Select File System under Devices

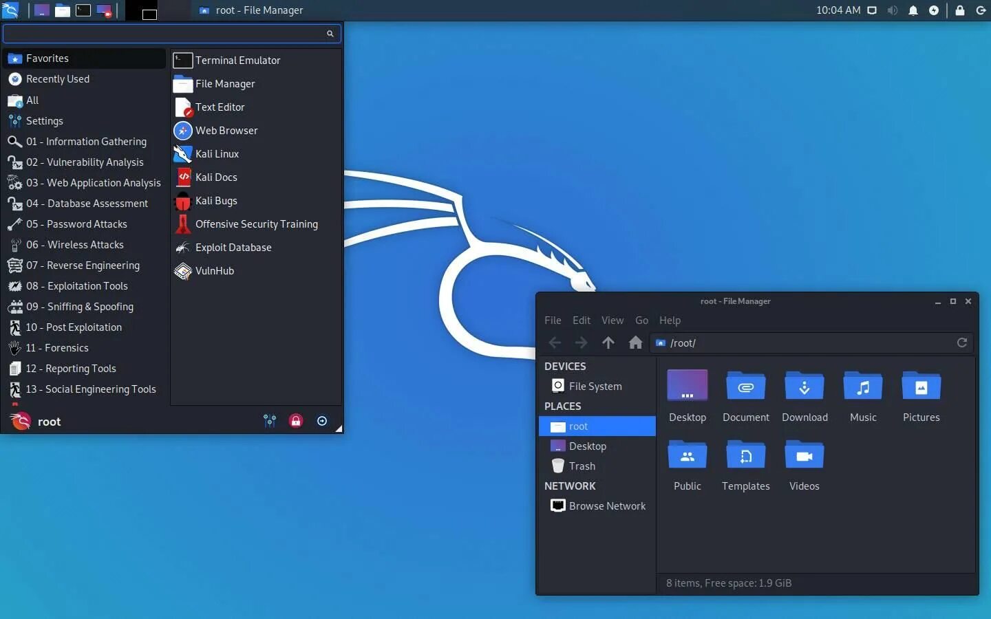click(597, 387)
